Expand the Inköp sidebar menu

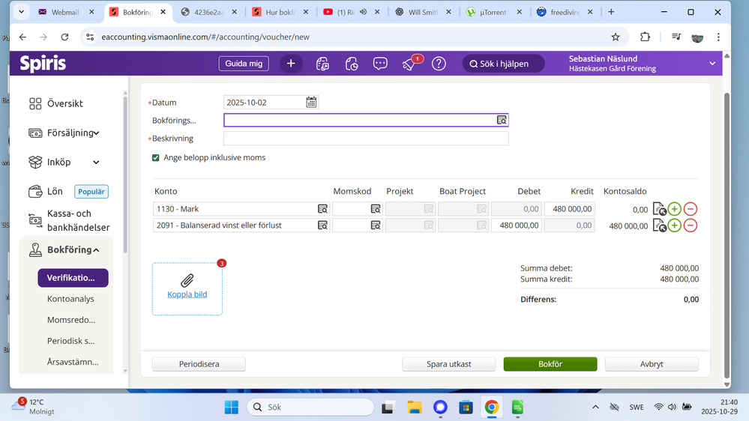(96, 163)
